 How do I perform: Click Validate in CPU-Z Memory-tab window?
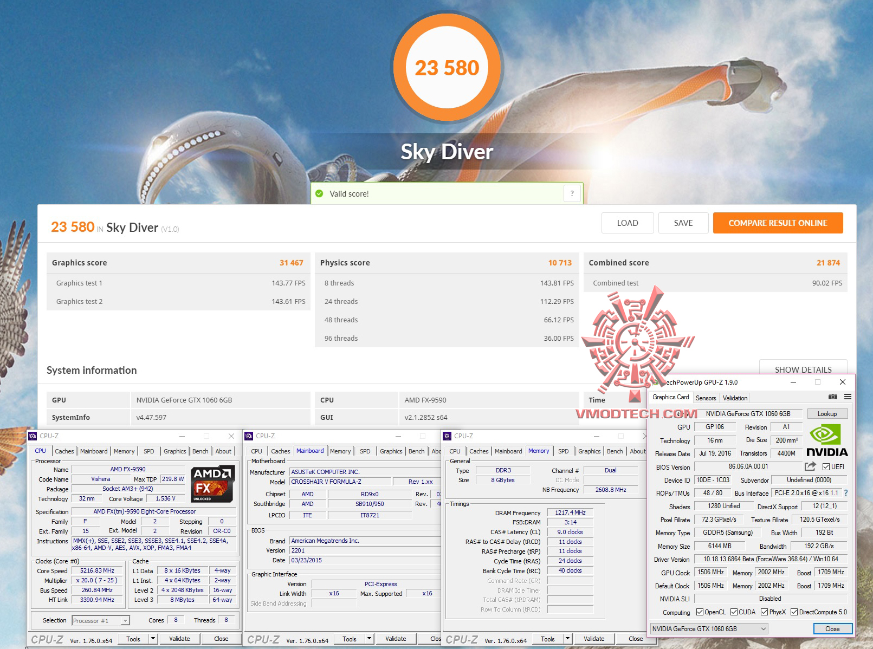click(x=594, y=639)
